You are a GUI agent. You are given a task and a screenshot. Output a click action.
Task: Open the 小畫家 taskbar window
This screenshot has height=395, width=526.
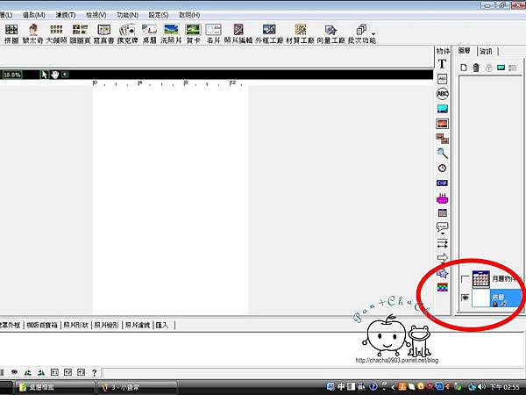[x=137, y=387]
